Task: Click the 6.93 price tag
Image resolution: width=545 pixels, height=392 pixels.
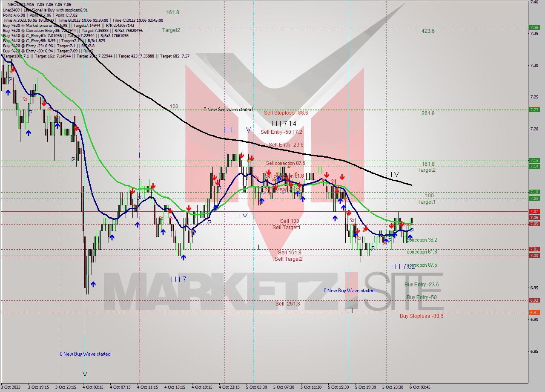Action: click(x=534, y=300)
